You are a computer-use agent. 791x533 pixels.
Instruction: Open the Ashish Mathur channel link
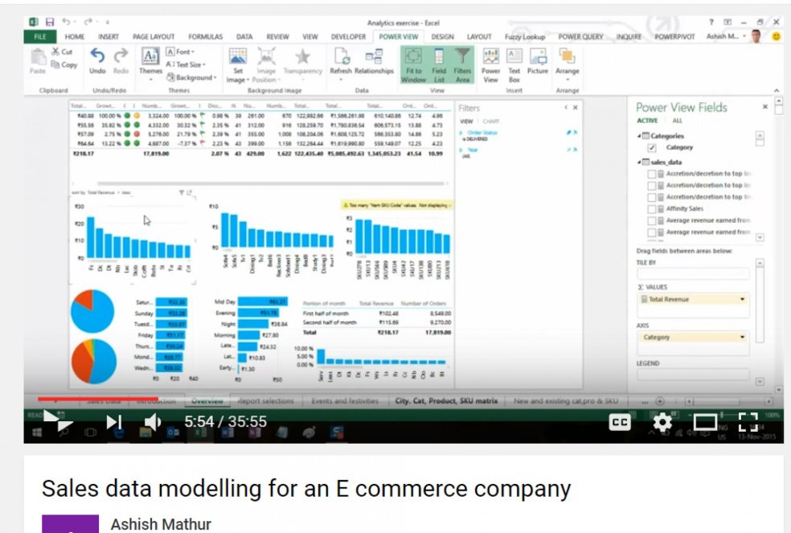(x=158, y=524)
